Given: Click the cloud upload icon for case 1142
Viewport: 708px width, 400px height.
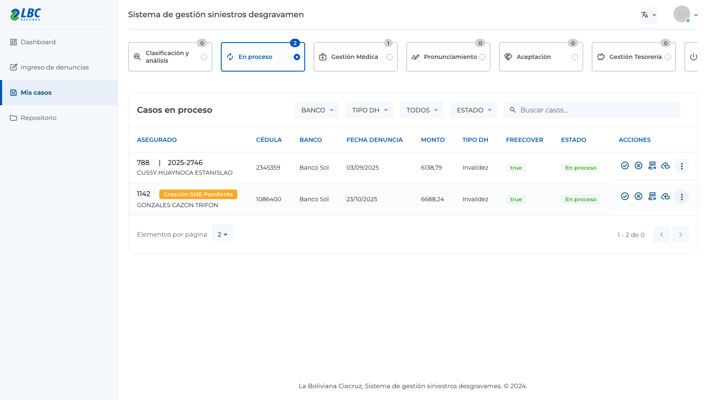Looking at the screenshot, I should pyautogui.click(x=665, y=196).
